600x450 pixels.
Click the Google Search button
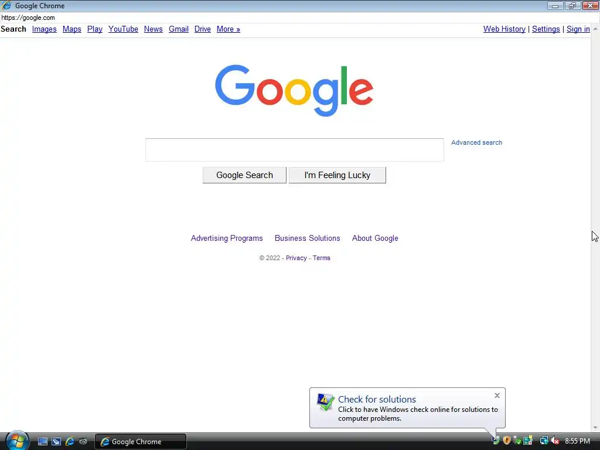(244, 175)
